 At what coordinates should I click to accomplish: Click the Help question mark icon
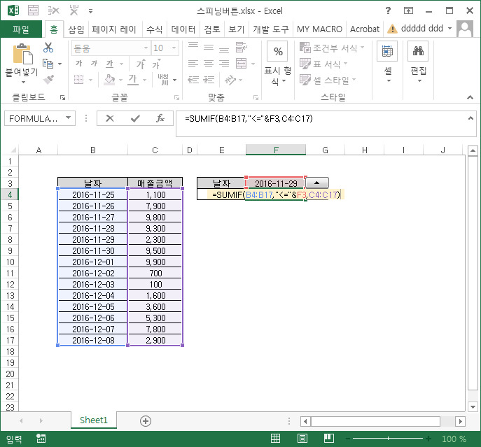coord(388,10)
